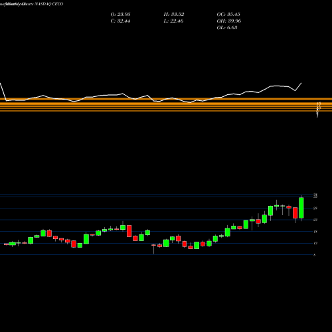Click the low value L: 22.46
This screenshot has width=332, height=332.
tap(173, 21)
